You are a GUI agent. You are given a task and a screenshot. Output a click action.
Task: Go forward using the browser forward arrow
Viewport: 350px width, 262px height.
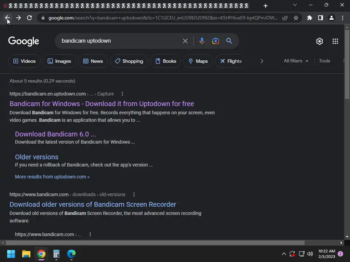click(x=18, y=18)
